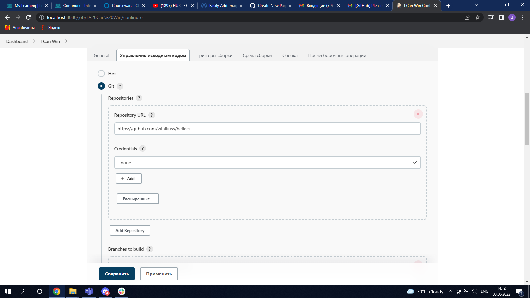The height and width of the screenshot is (298, 530).
Task: Remove repository with red X button
Action: click(418, 114)
